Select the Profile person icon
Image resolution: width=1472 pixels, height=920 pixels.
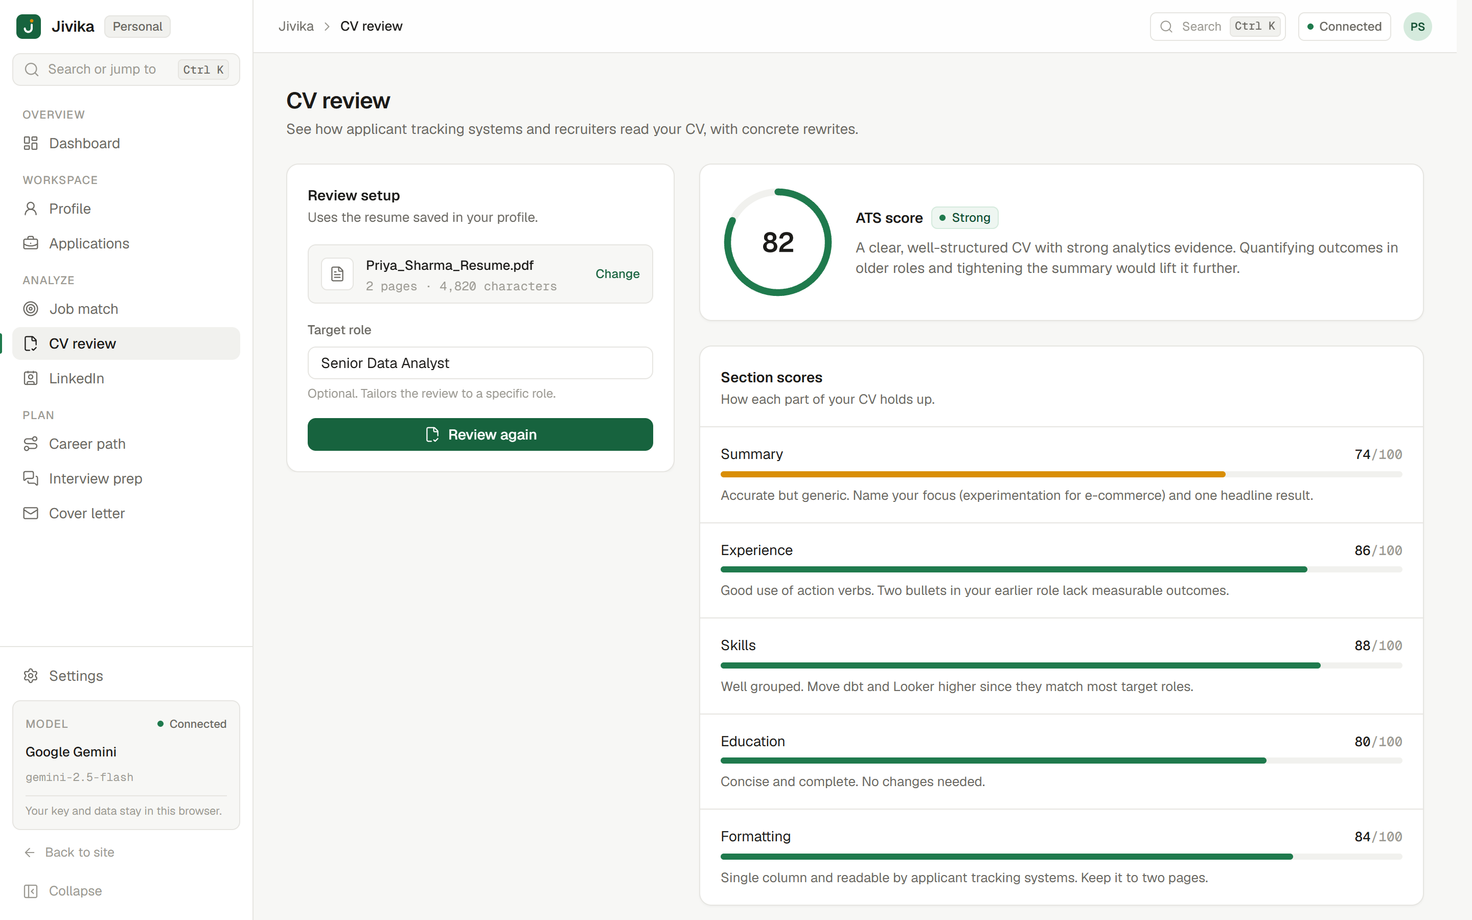[31, 209]
